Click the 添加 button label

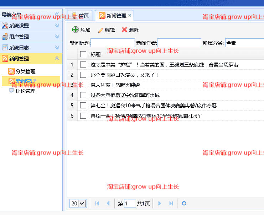coord(86,30)
